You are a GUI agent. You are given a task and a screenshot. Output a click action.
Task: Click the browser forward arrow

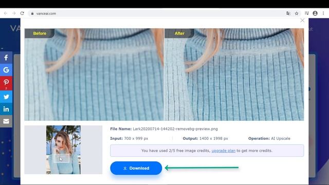click(14, 13)
